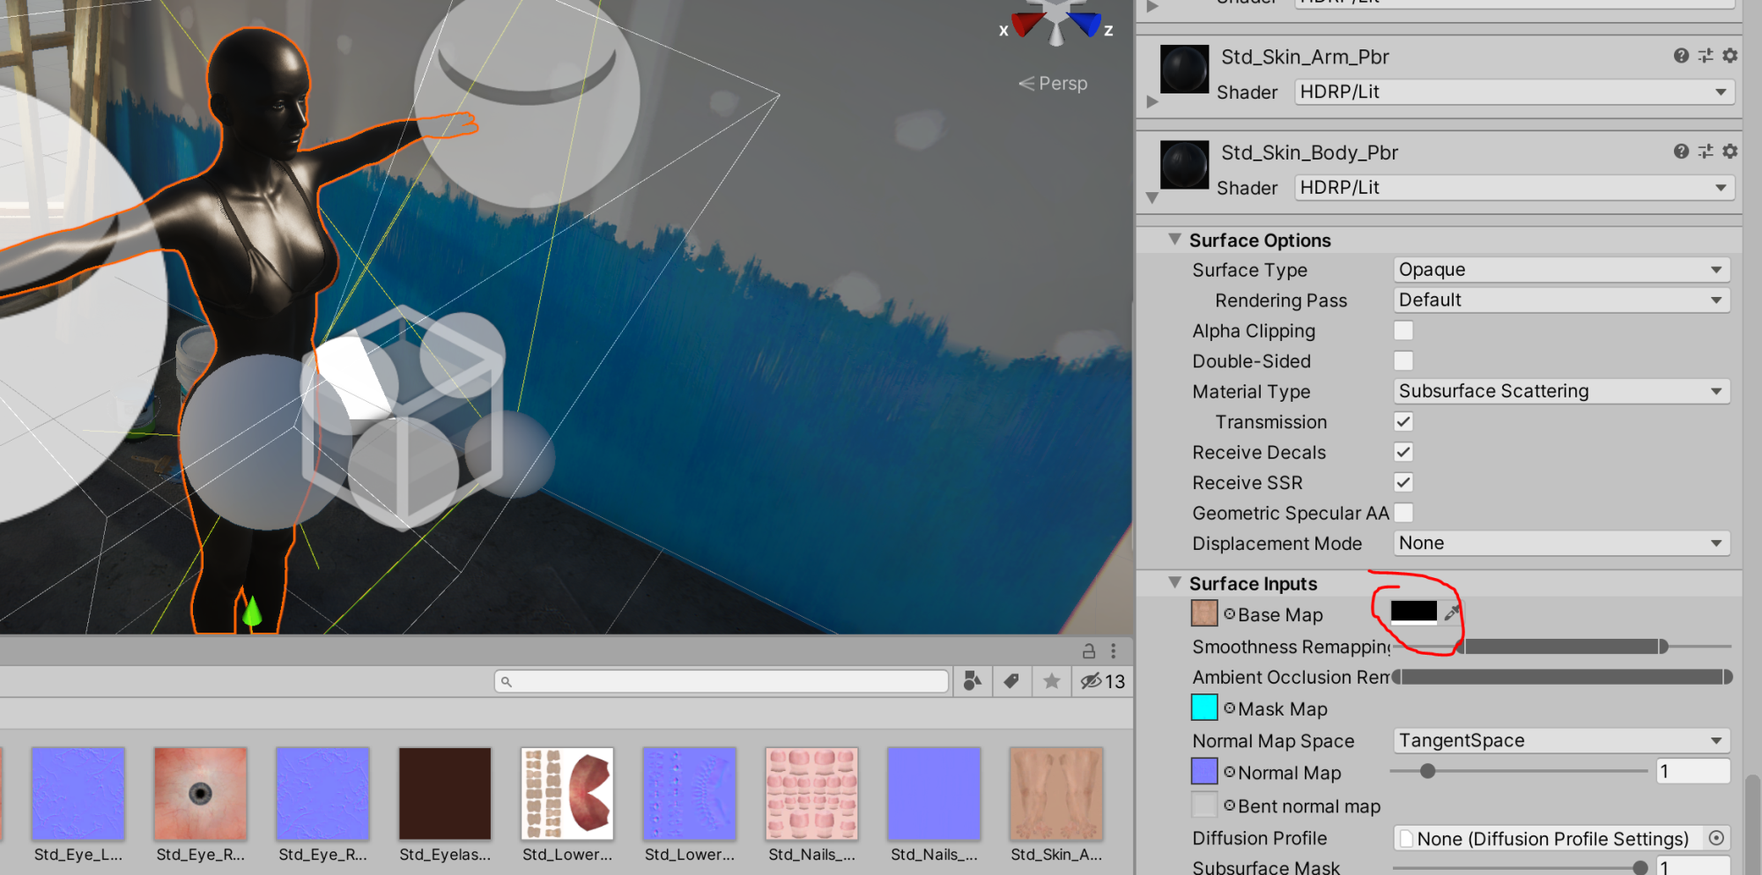The image size is (1762, 875).
Task: Open the Diffusion Profile object picker
Action: [x=1716, y=838]
